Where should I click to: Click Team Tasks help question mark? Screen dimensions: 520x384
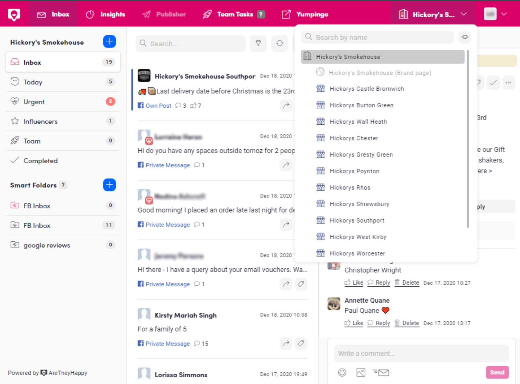pyautogui.click(x=261, y=14)
